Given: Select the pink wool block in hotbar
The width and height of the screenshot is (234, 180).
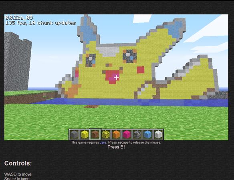Looking at the screenshot, I should 127,134.
